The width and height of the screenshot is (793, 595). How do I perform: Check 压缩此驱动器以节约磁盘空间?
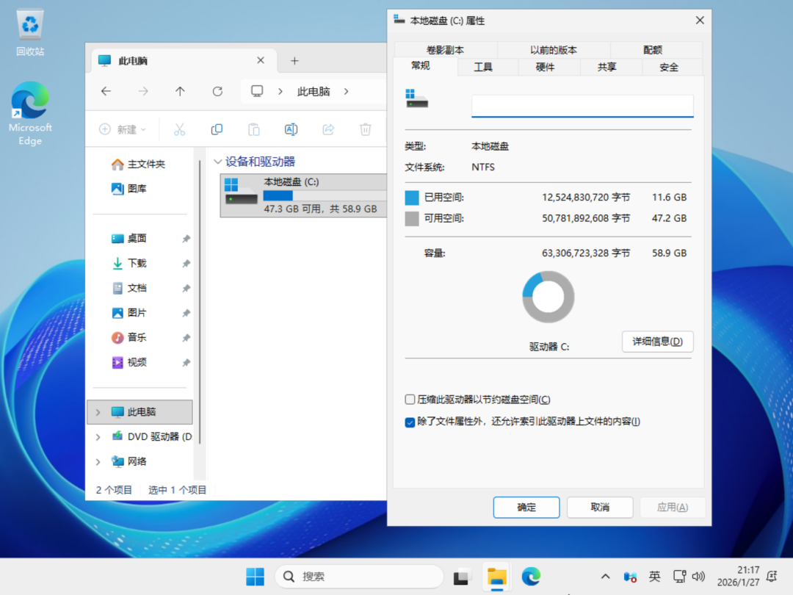pyautogui.click(x=410, y=400)
